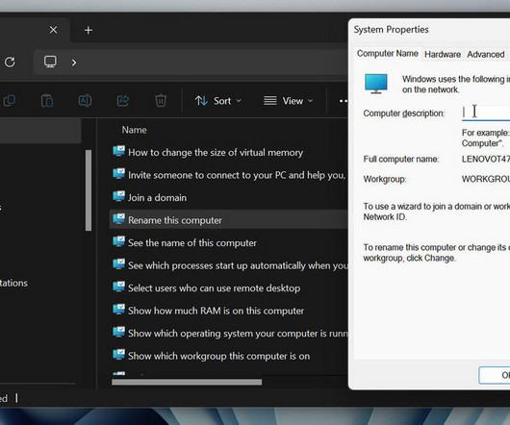Select 'Select users who can use remote desktop'

214,288
